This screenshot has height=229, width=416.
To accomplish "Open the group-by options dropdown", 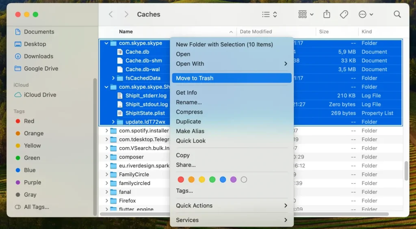I will point(305,15).
